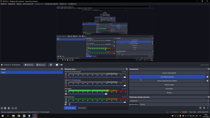Screen dimensions: 210x118
Task: Open the Вид menu
Action: click(19, 4)
